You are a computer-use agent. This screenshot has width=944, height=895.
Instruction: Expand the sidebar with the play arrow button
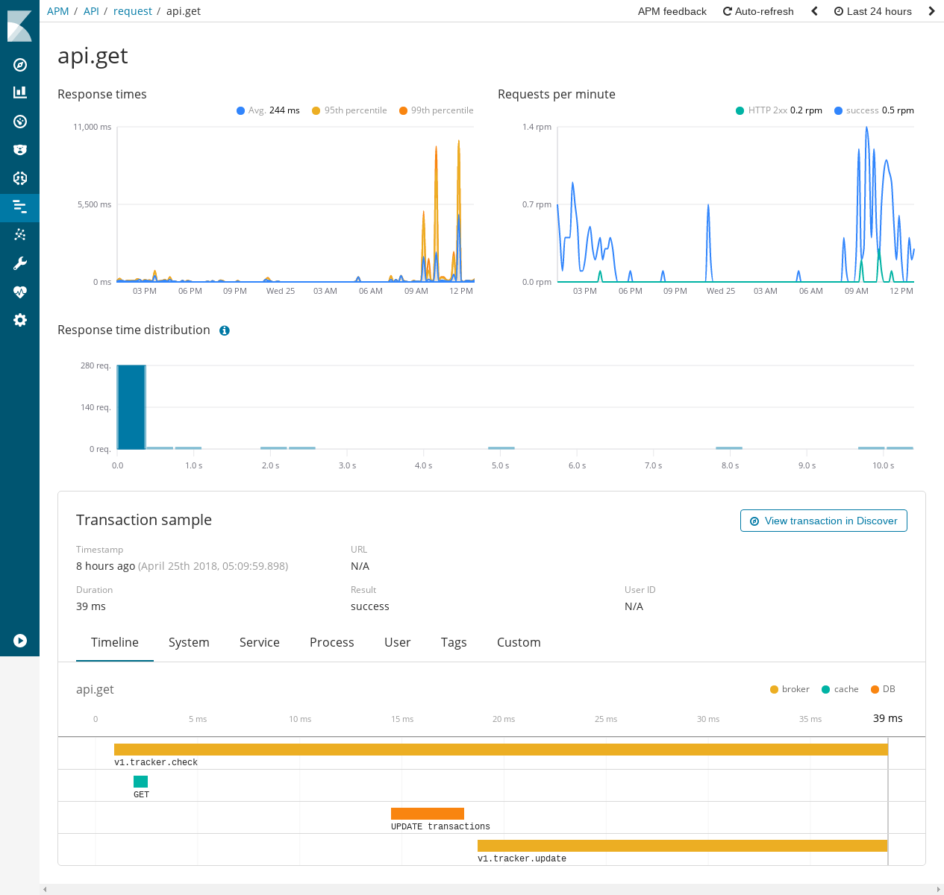coord(19,641)
